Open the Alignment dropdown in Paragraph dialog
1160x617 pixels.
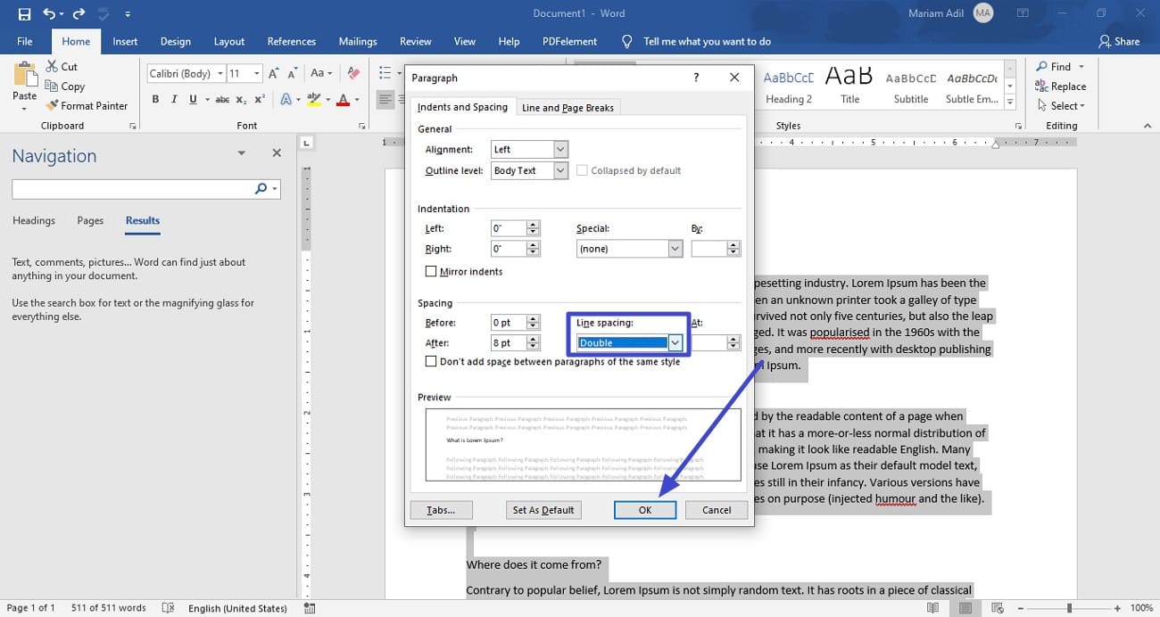tap(560, 150)
